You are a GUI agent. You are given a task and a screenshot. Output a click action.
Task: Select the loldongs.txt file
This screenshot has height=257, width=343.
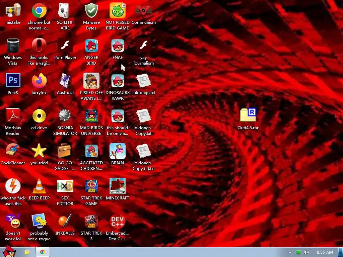(x=143, y=80)
